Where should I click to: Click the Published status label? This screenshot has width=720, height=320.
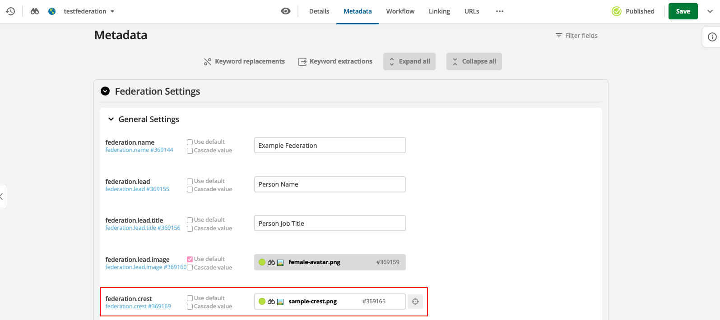(x=640, y=11)
